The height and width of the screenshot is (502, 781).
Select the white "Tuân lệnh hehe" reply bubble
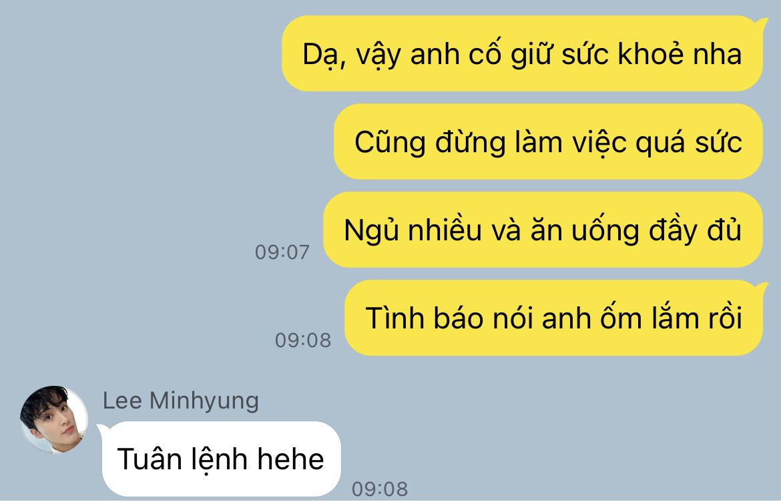coord(221,459)
